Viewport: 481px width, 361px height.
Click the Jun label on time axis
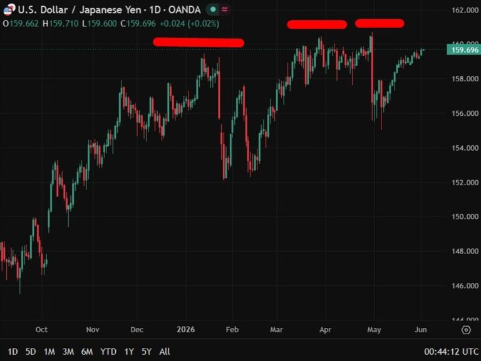point(421,330)
